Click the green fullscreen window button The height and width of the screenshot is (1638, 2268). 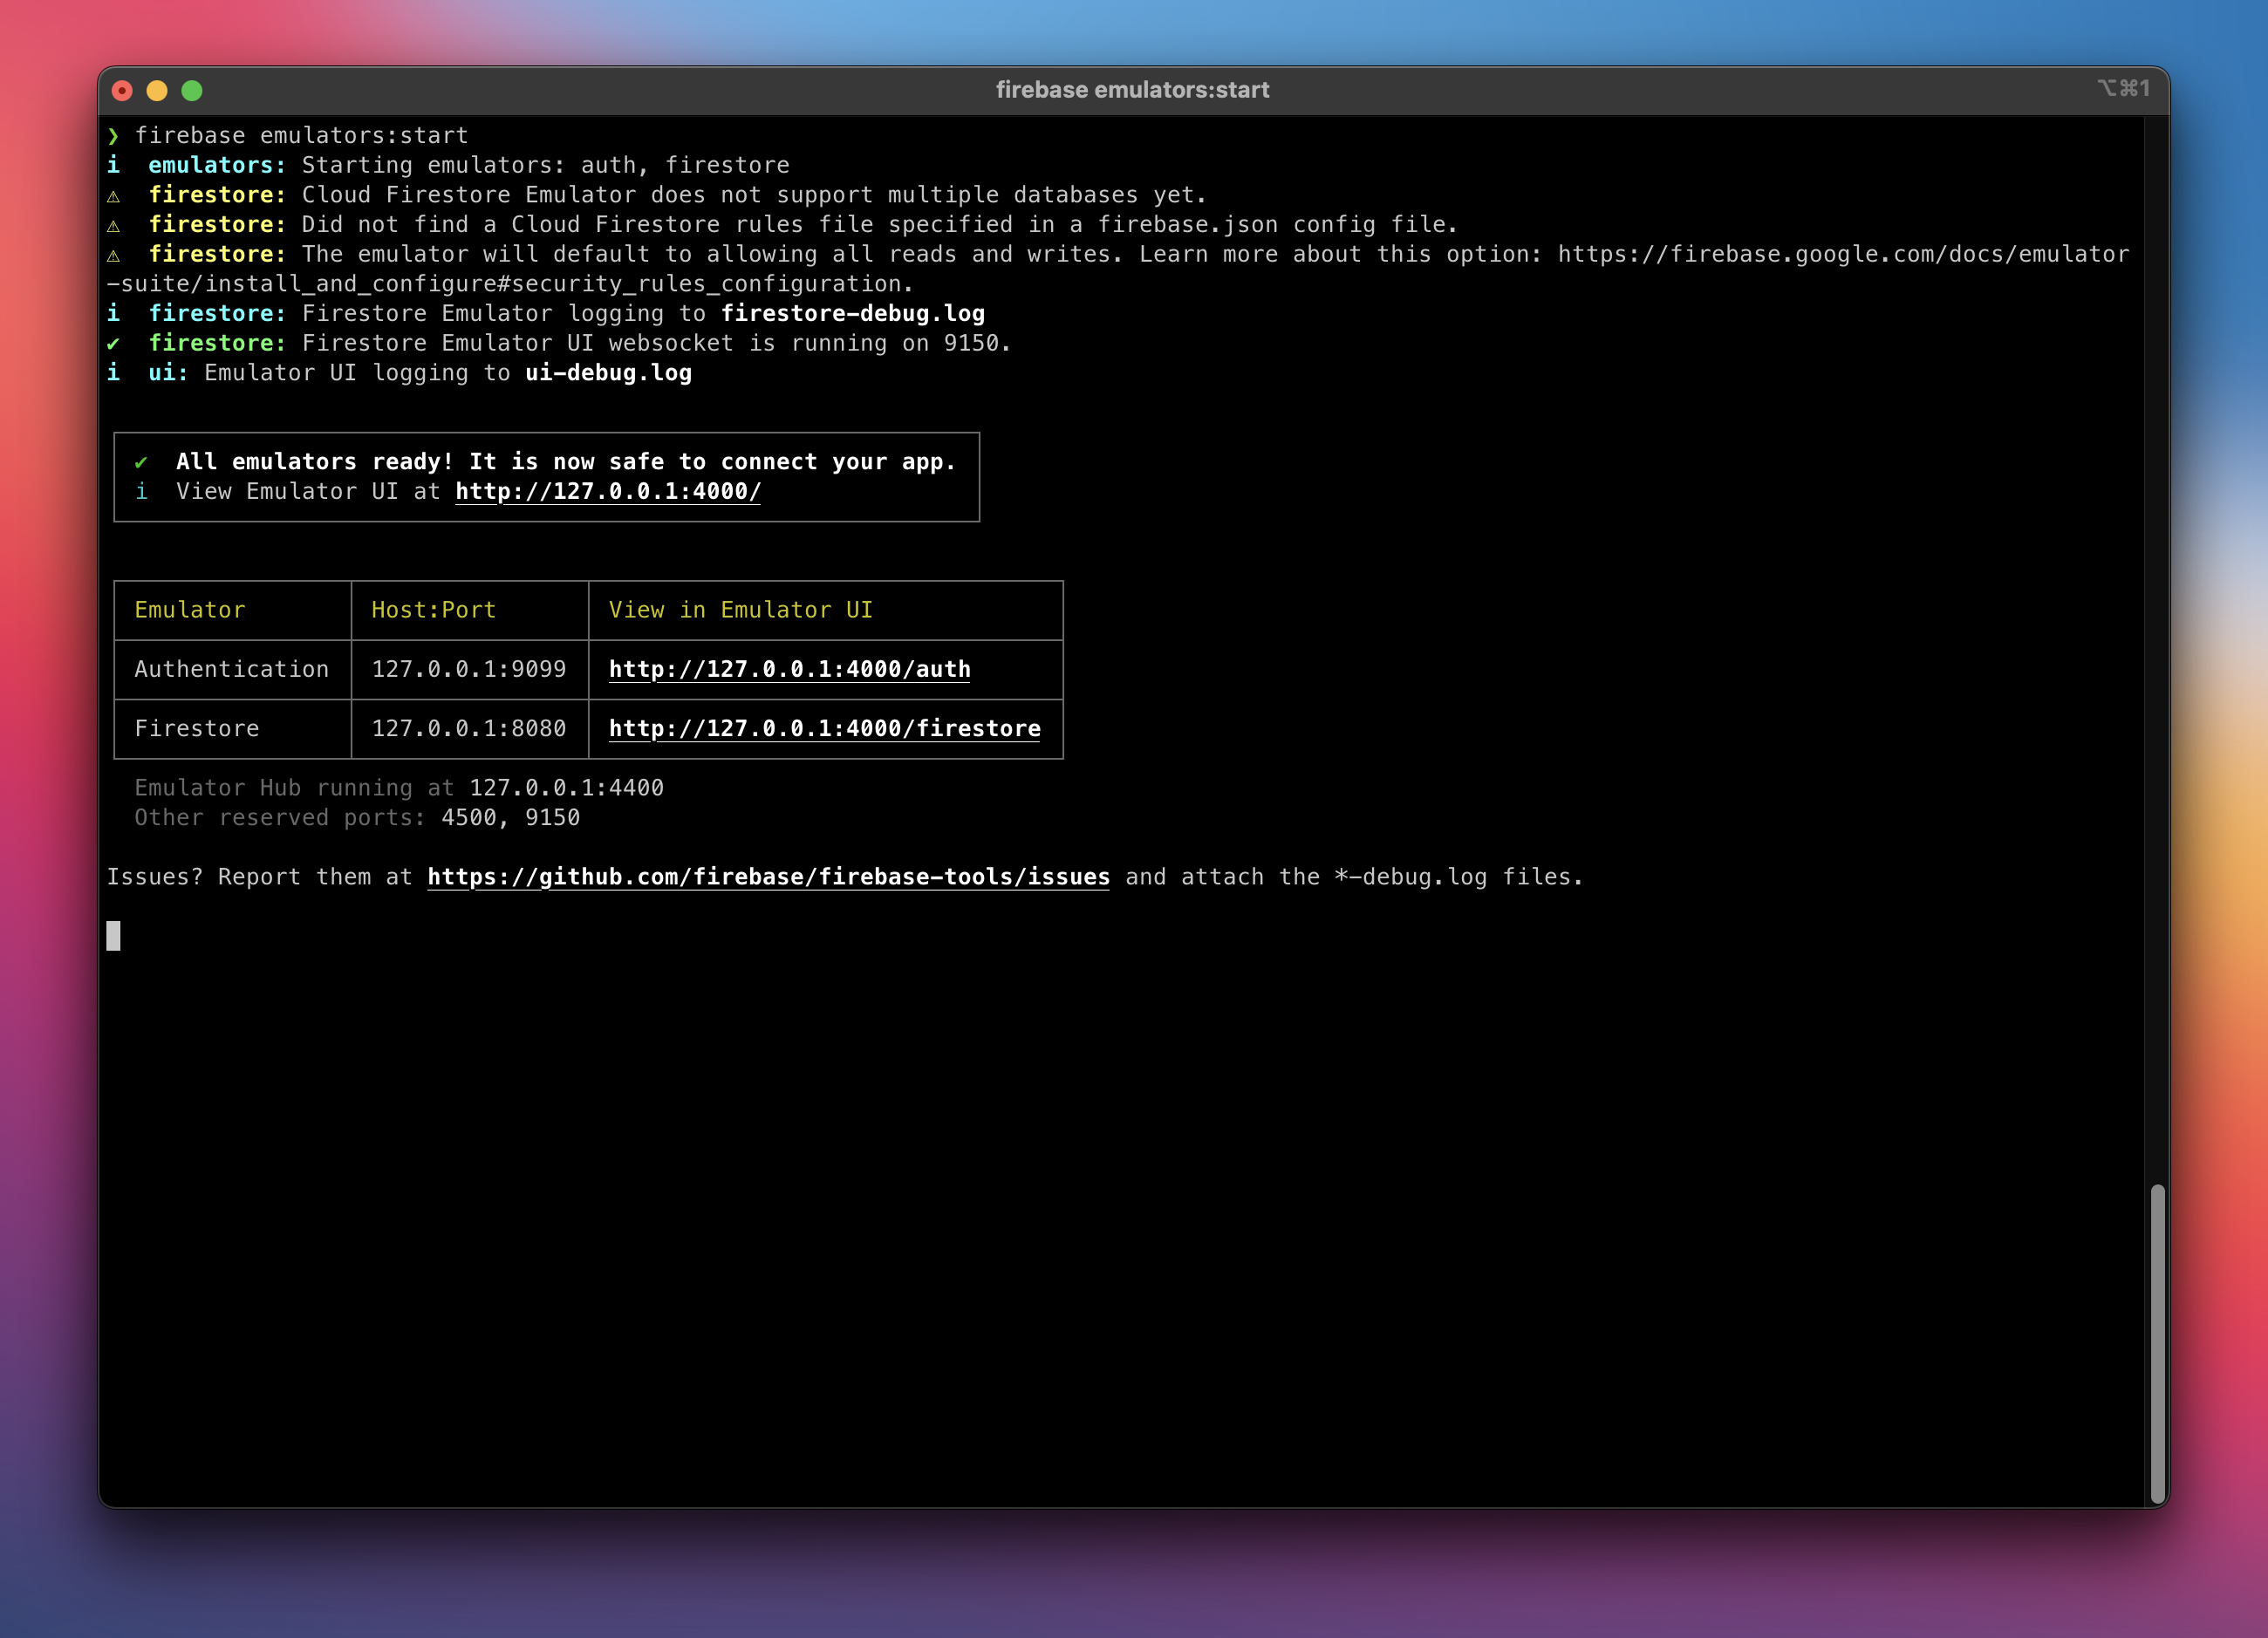192,91
